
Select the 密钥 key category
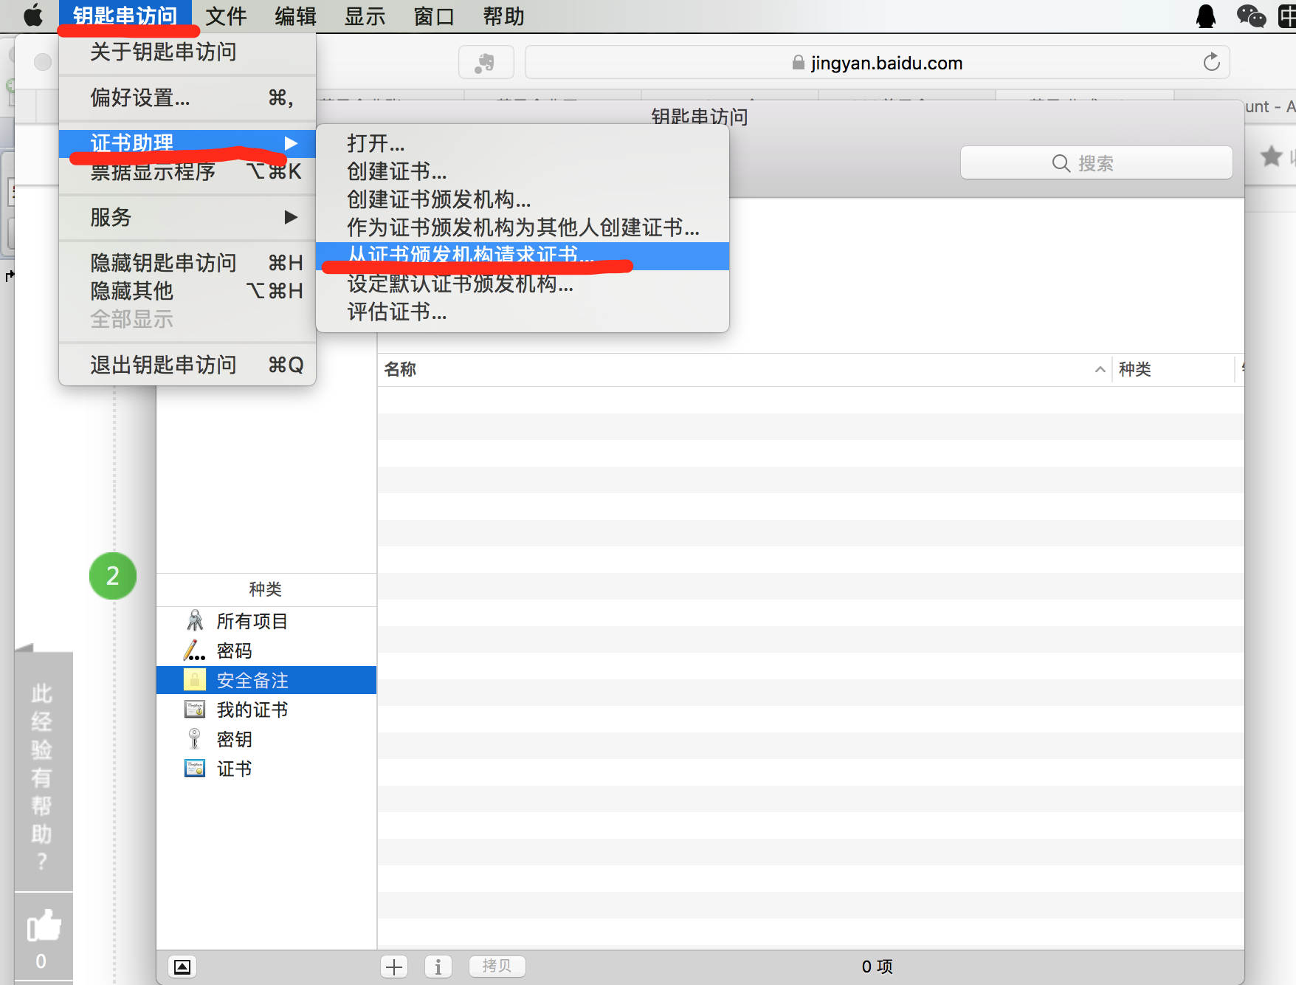(234, 738)
